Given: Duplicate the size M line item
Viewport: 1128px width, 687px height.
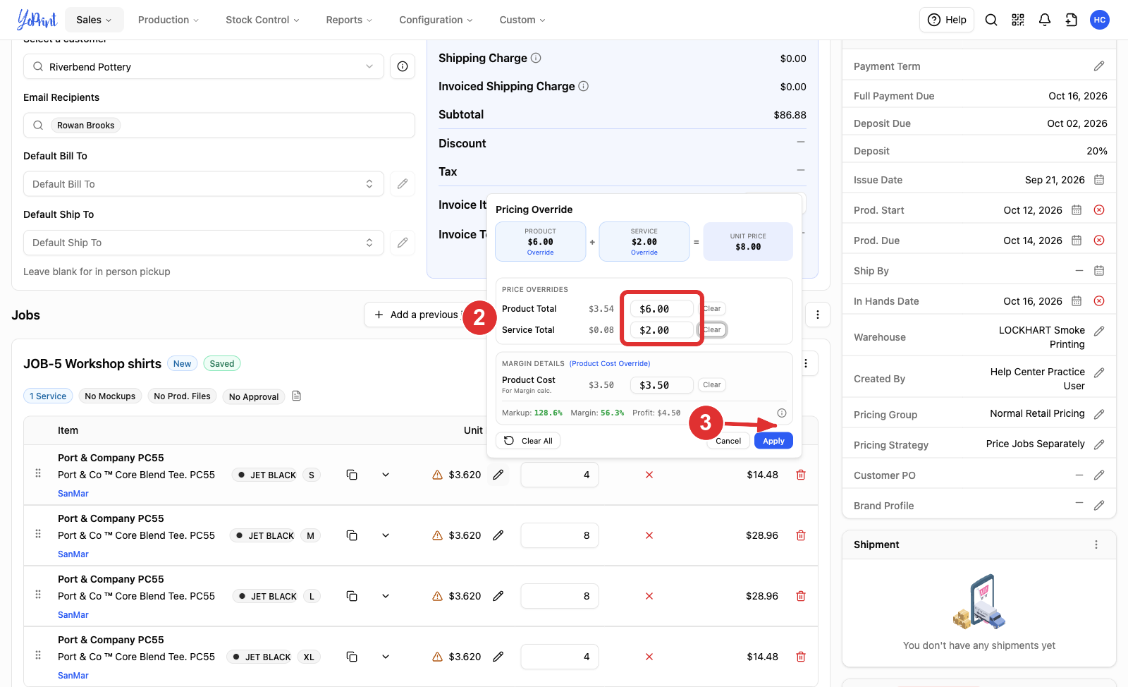Looking at the screenshot, I should coord(352,535).
